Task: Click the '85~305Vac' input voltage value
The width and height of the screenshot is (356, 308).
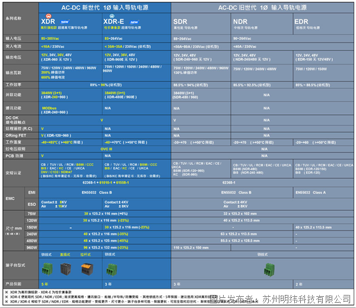Action: 50,38
